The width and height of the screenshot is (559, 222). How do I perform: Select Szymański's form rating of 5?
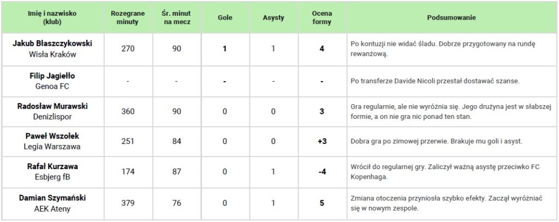[322, 203]
